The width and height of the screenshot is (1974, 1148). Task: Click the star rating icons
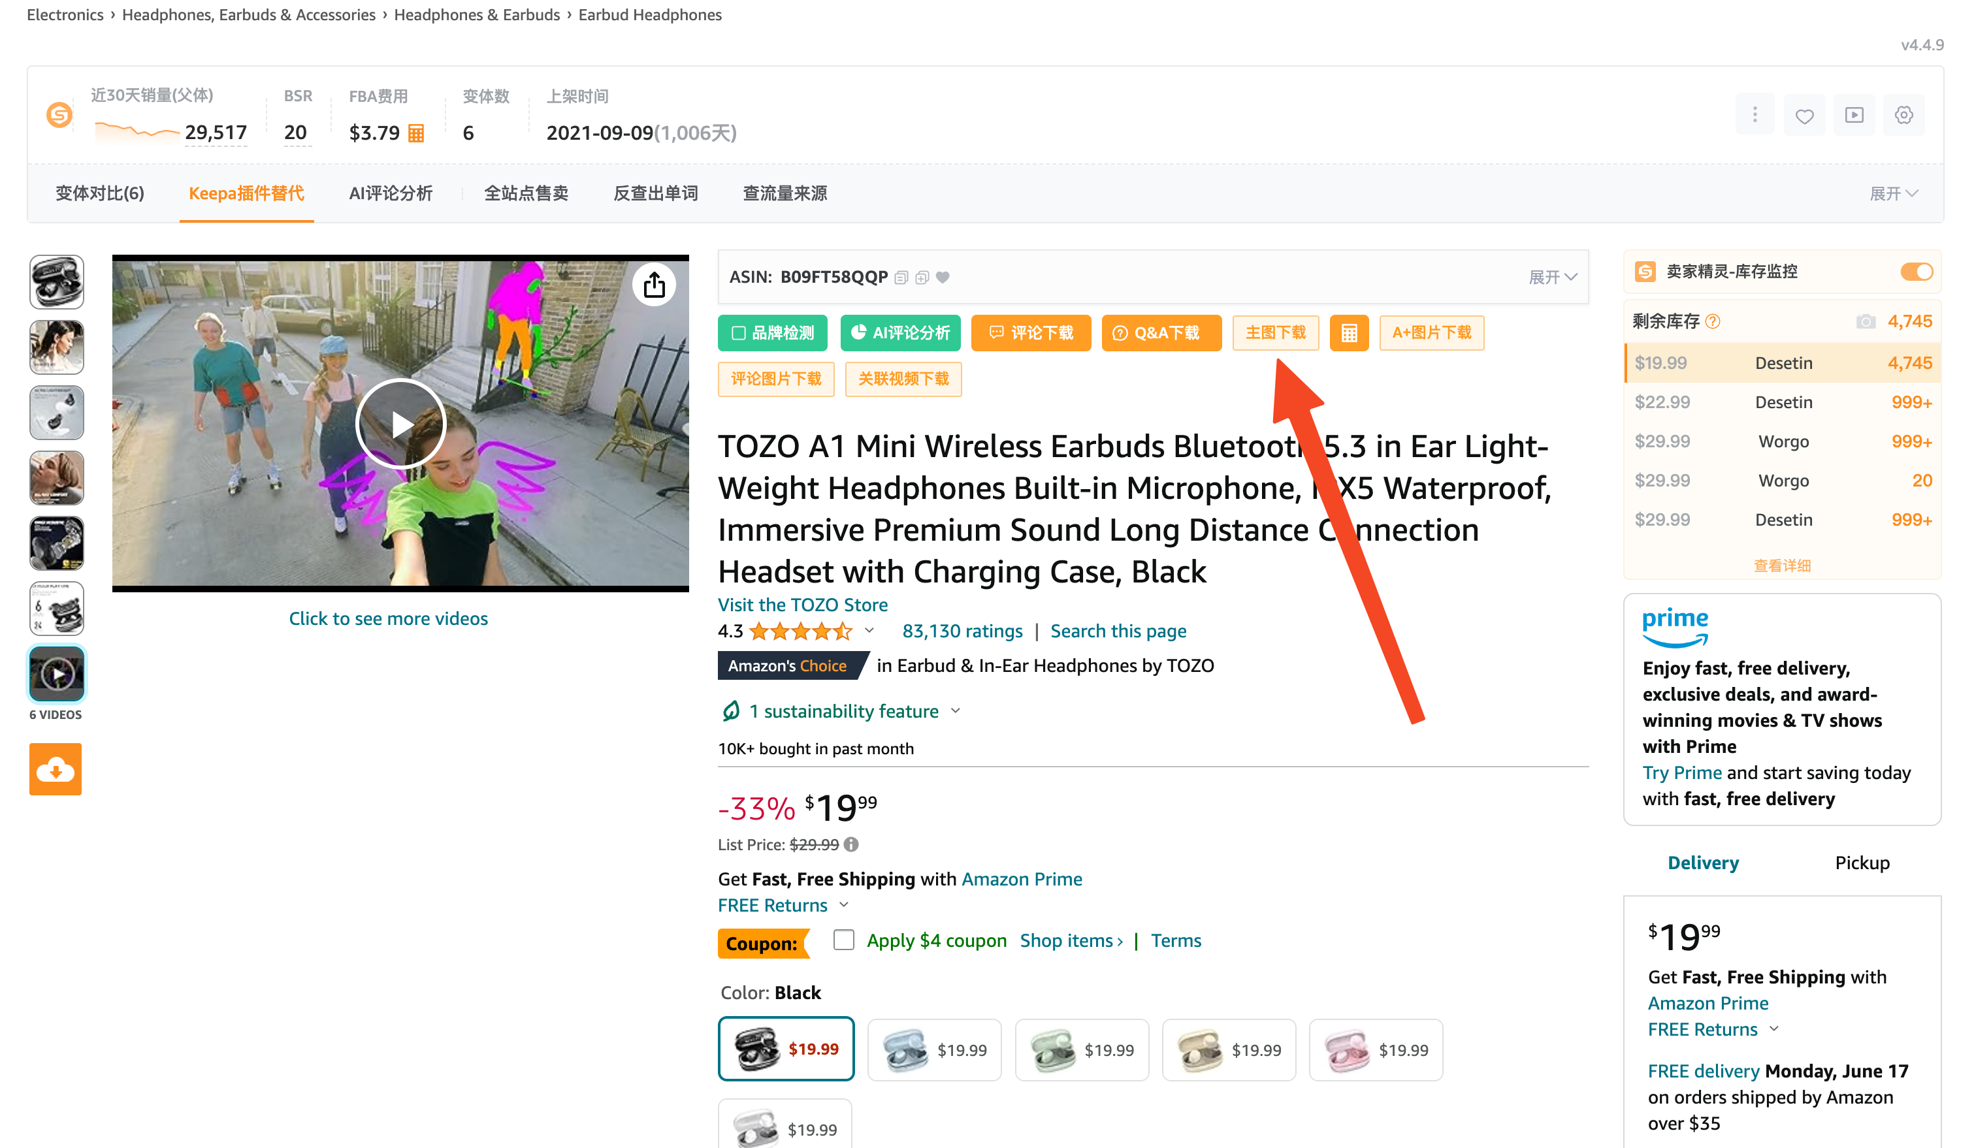click(801, 631)
